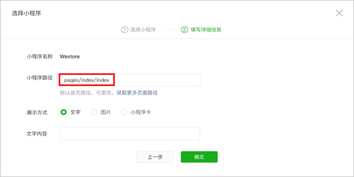Click the 小程序路径 field label
354x177 pixels.
tap(39, 78)
